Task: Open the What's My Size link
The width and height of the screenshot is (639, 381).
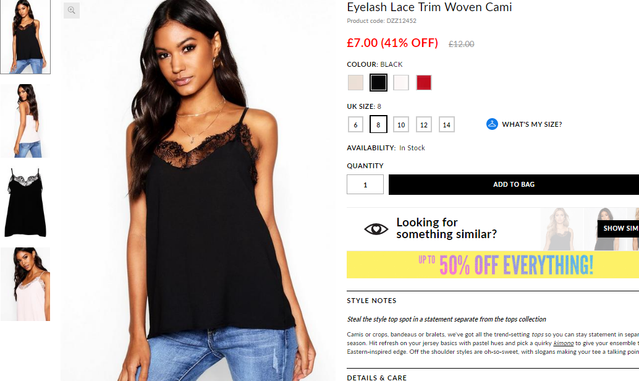Action: coord(532,124)
